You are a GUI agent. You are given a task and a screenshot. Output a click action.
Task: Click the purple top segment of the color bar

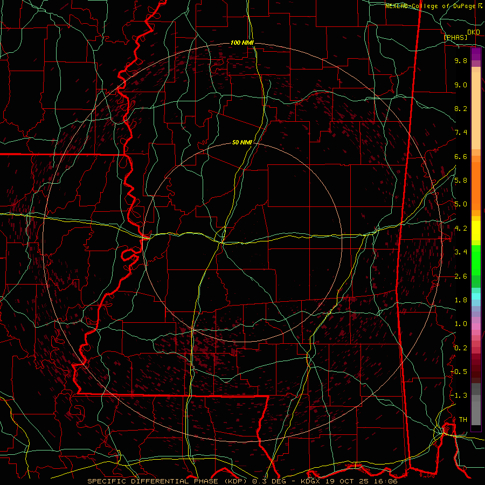pos(476,54)
